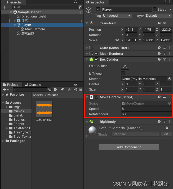The width and height of the screenshot is (173, 189).
Task: Open the Layer dropdown
Action: coord(158,16)
